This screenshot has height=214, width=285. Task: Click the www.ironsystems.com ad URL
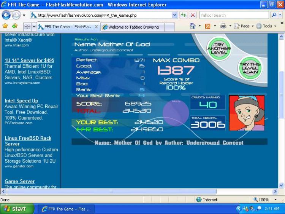[x=22, y=83]
